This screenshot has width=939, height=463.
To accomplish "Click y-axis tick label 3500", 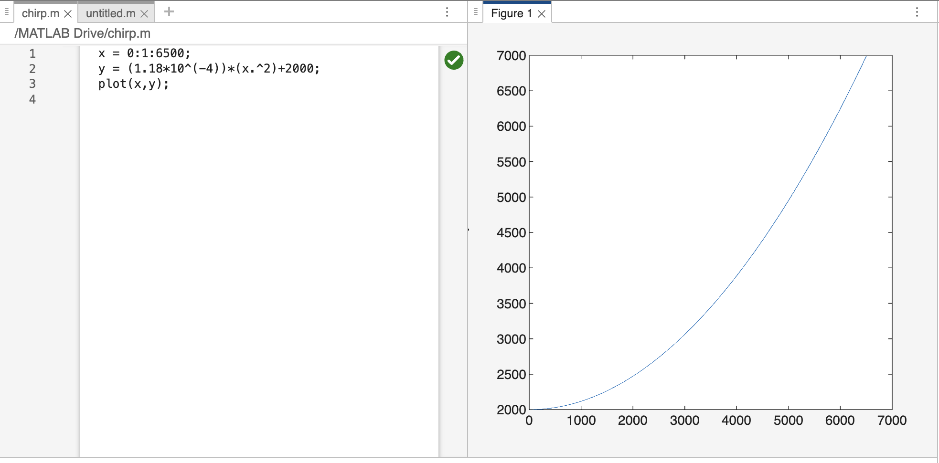I will (511, 304).
